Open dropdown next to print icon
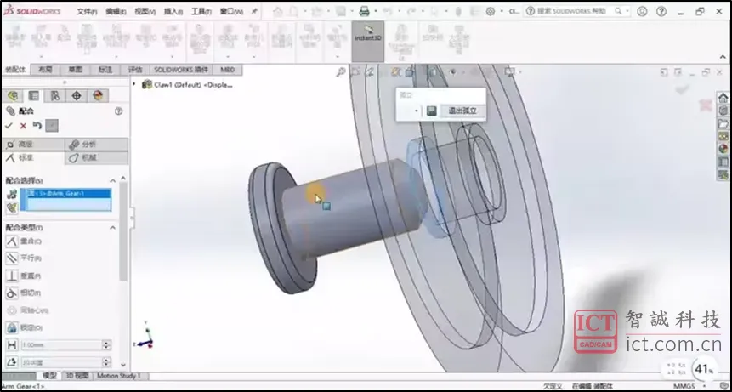This screenshot has width=732, height=392. (375, 12)
